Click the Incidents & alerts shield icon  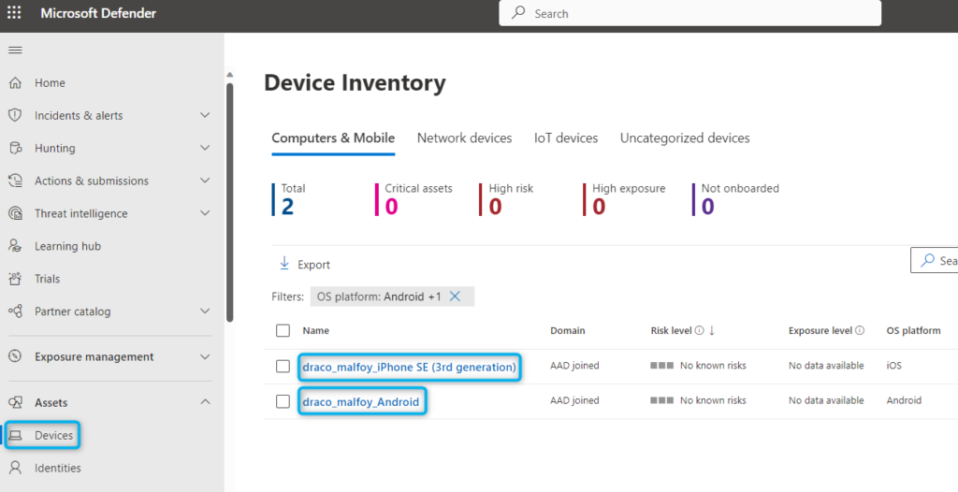point(15,115)
